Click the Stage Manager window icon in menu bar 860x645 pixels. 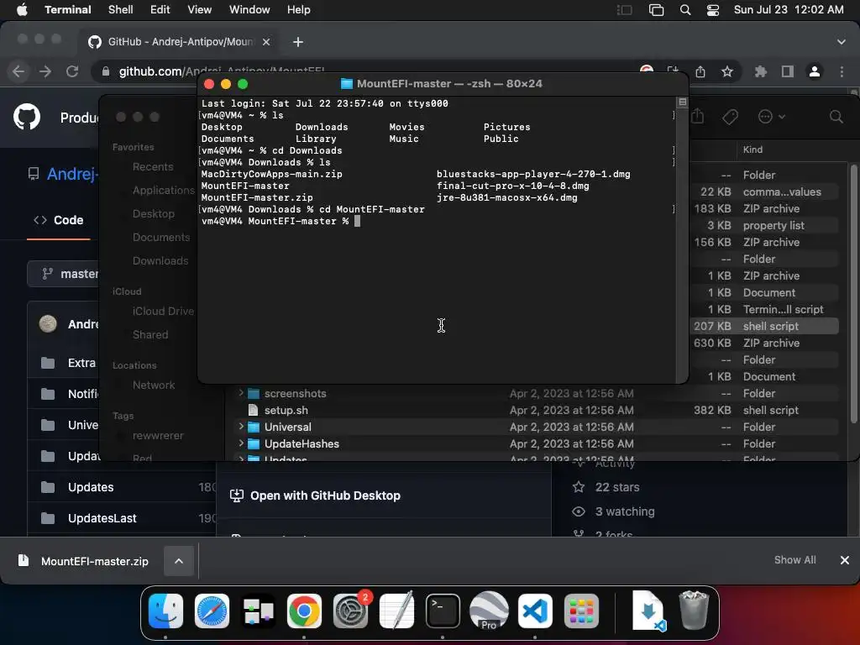click(x=656, y=9)
